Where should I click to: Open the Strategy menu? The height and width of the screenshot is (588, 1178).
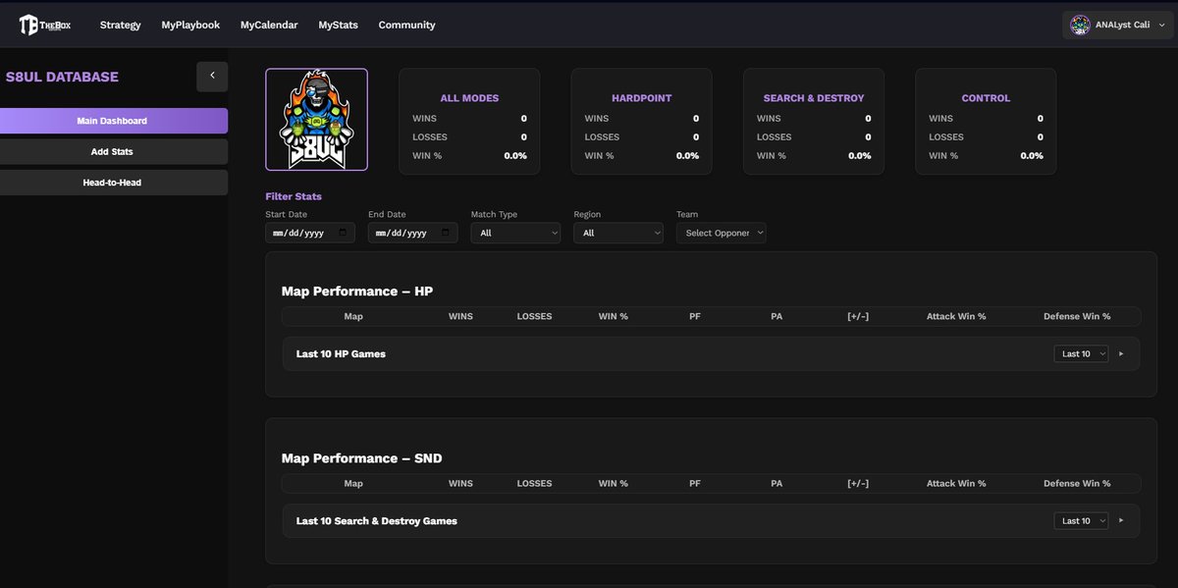pos(120,25)
